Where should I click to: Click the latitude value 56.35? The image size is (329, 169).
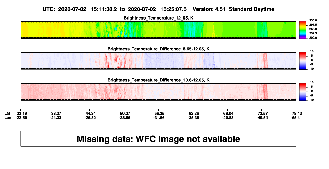point(159,113)
